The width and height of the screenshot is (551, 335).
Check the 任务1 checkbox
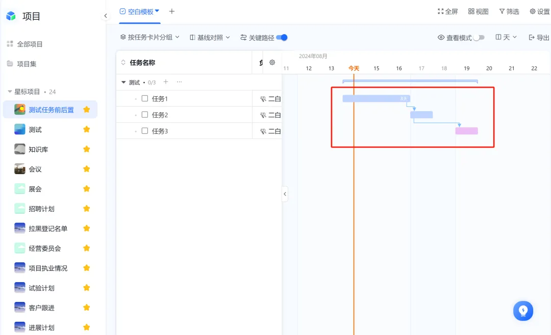click(145, 99)
